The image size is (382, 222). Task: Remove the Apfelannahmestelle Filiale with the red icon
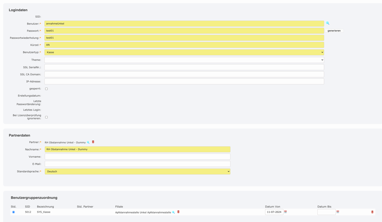[178, 212]
